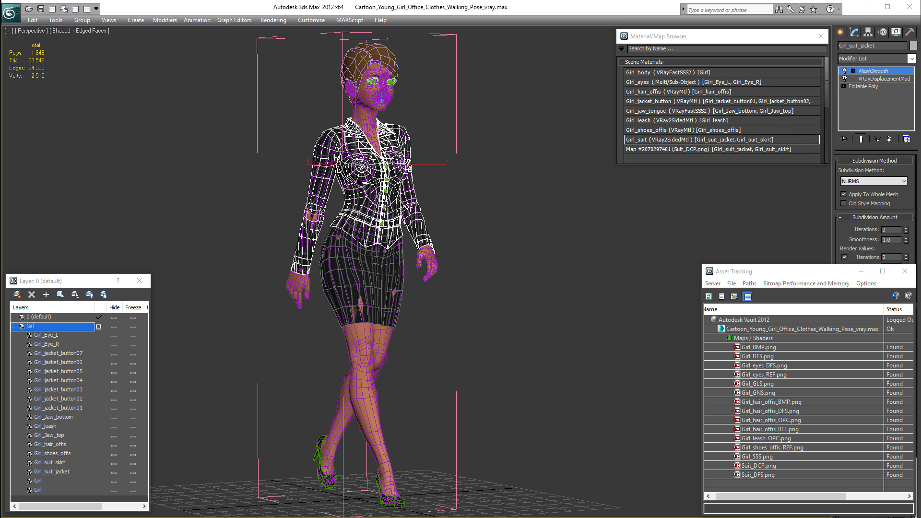Click Status Log icon in Asset Tracking
This screenshot has height=518, width=921.
coord(721,296)
